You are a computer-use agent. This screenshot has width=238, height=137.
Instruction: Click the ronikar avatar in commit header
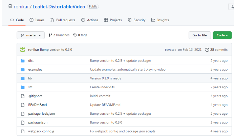23,49
